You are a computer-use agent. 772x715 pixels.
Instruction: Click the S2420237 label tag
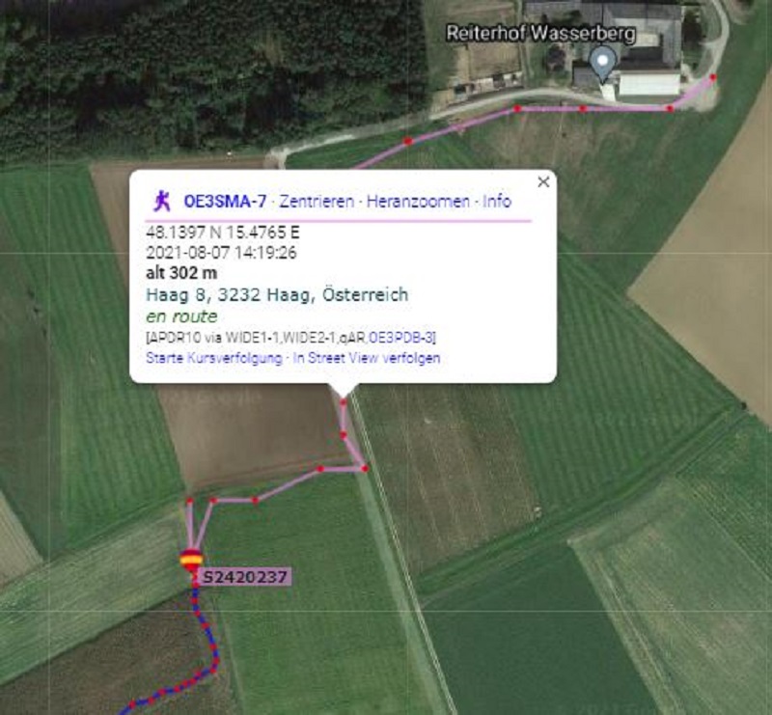click(246, 577)
